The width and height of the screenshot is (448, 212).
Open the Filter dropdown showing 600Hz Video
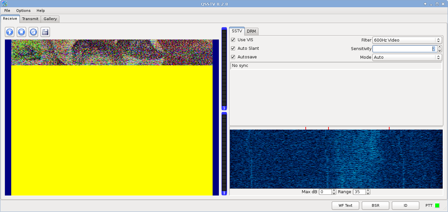pyautogui.click(x=407, y=40)
